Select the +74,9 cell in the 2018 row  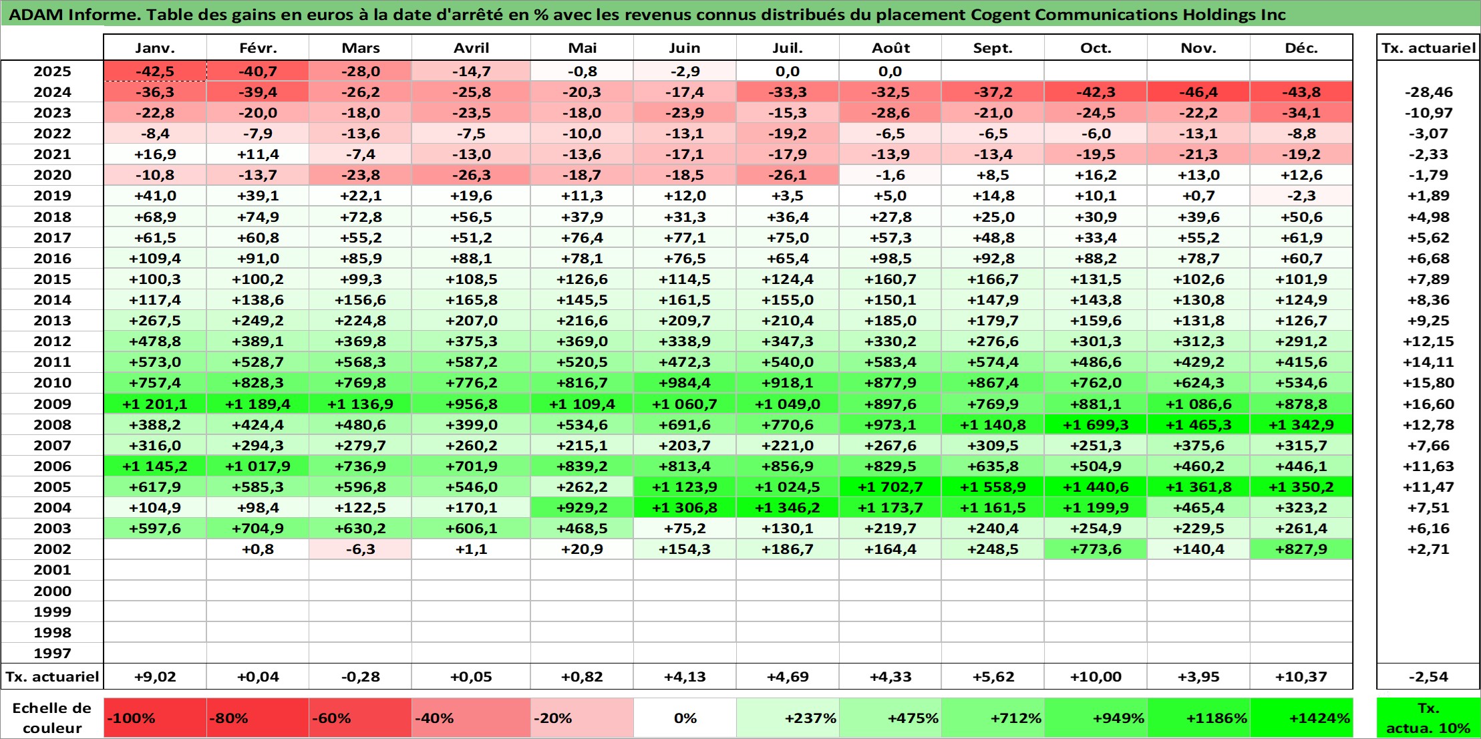pyautogui.click(x=258, y=217)
